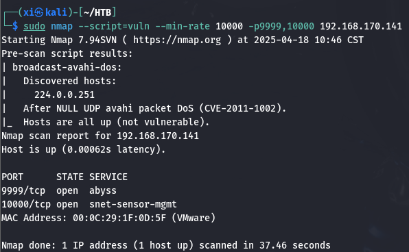Click the dollar sign prompt symbol
Viewport: 409px width, 252px height.
click(15, 26)
